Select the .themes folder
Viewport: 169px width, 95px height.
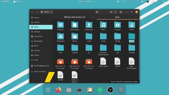pos(132,48)
